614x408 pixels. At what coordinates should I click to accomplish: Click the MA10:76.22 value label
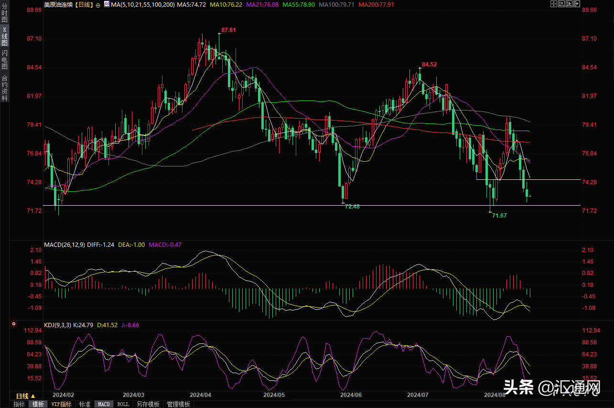(226, 4)
